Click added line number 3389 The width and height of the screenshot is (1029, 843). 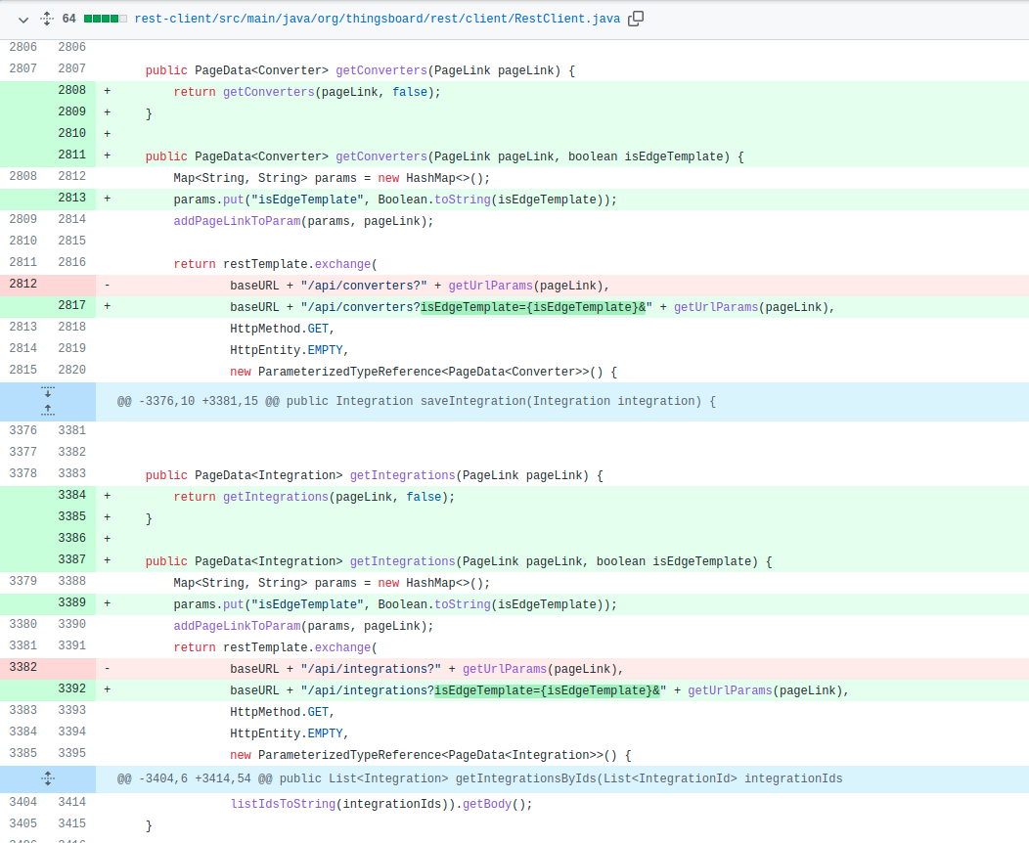pyautogui.click(x=71, y=602)
